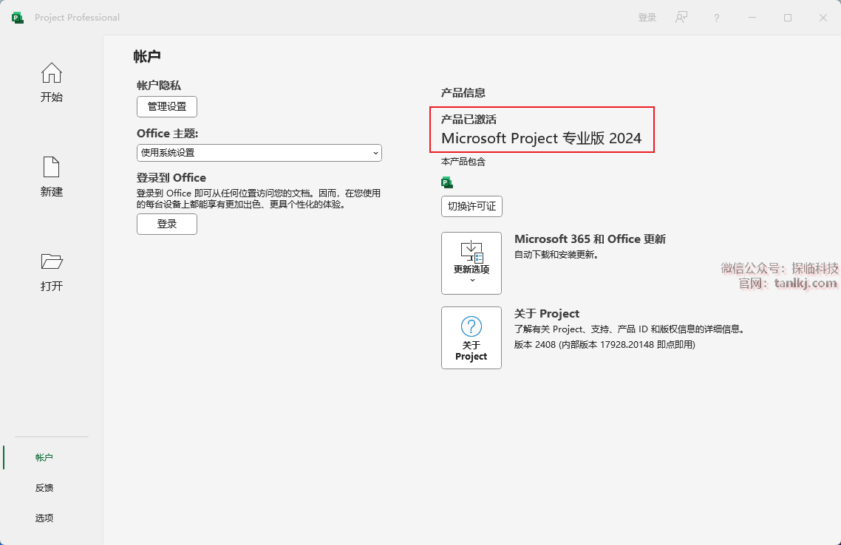Click 登录 in the title bar
This screenshot has width=841, height=545.
(647, 18)
